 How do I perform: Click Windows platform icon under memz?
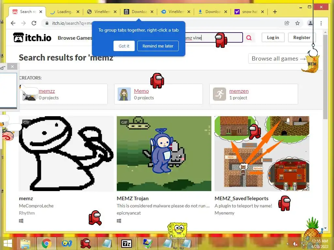click(x=21, y=221)
